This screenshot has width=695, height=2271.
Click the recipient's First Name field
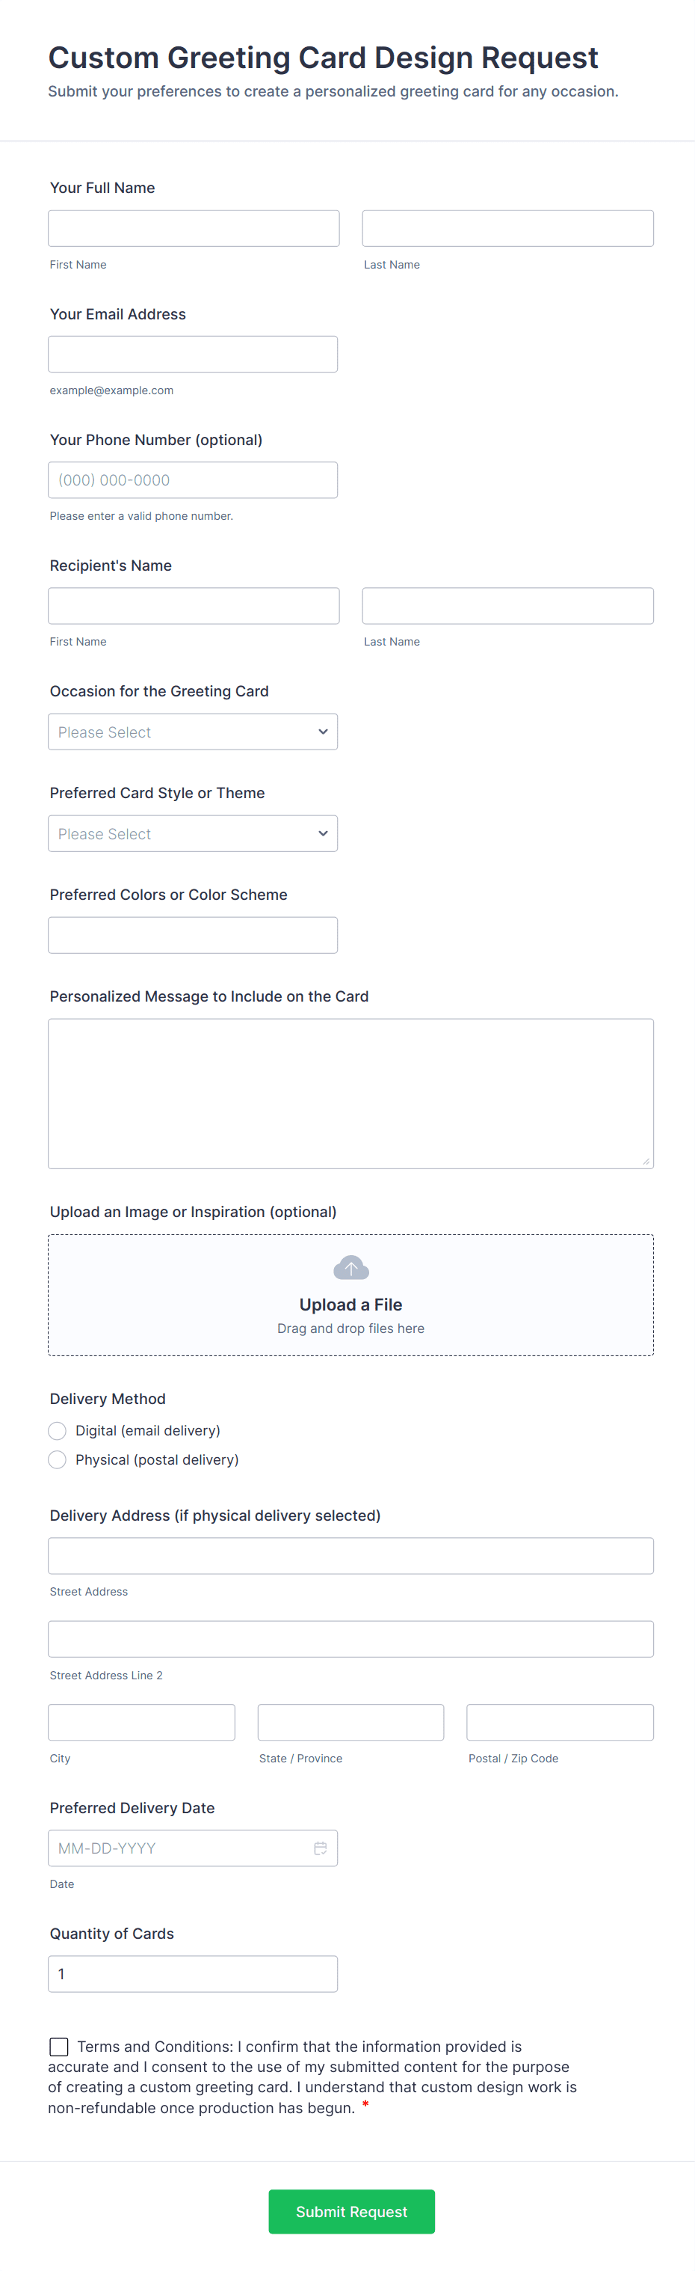click(x=193, y=606)
